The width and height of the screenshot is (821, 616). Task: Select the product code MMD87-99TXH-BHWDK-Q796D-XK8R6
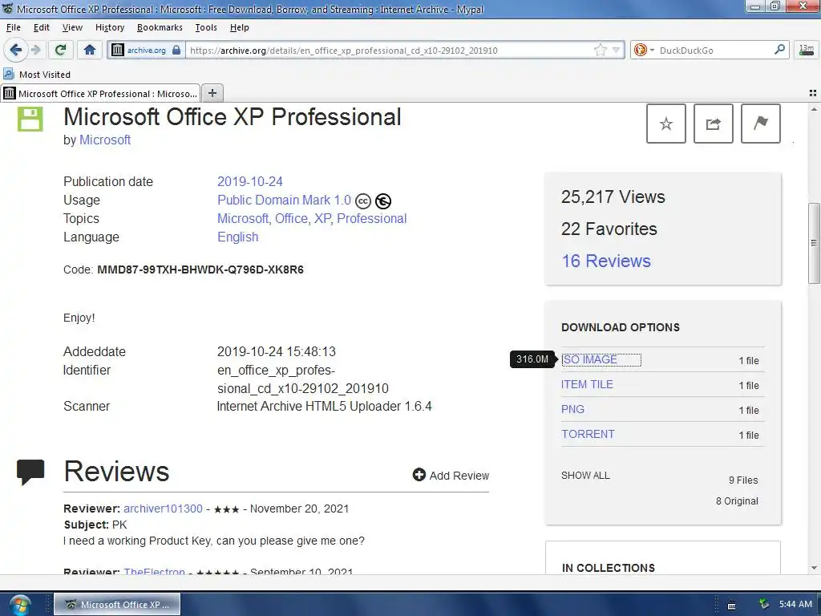click(200, 269)
